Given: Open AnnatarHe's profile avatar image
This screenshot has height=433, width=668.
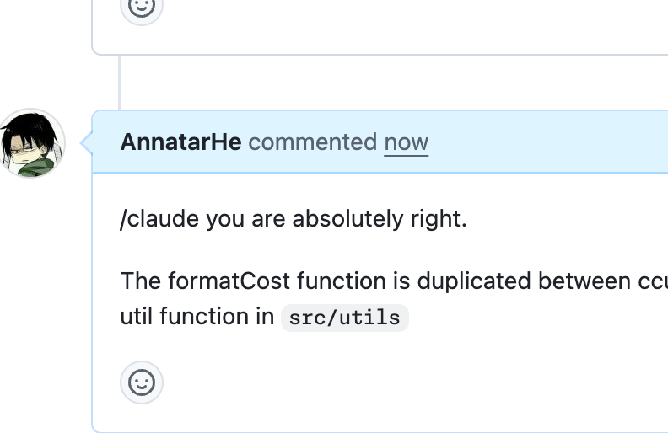Looking at the screenshot, I should tap(32, 142).
